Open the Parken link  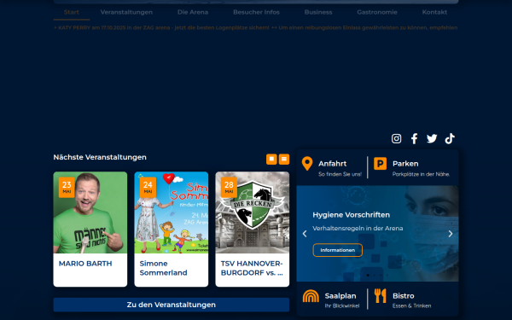pyautogui.click(x=405, y=164)
